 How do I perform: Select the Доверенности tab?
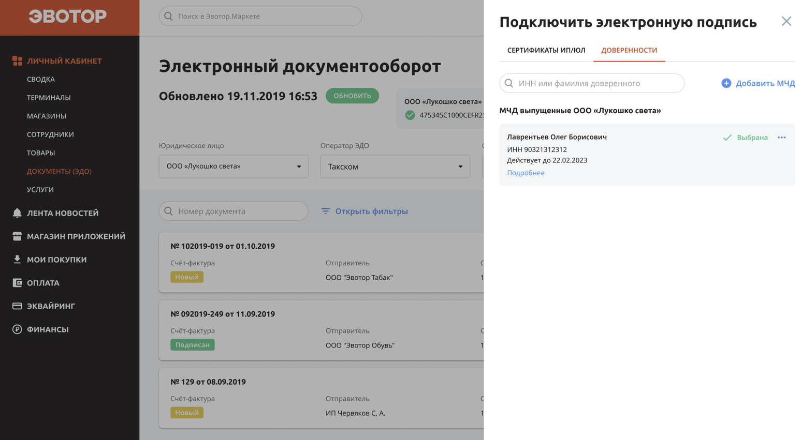click(x=629, y=50)
